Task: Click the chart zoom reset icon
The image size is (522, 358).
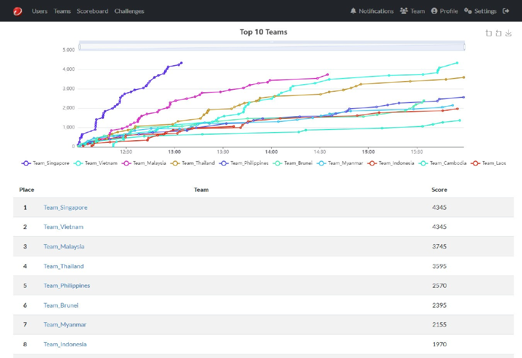Action: coord(499,33)
